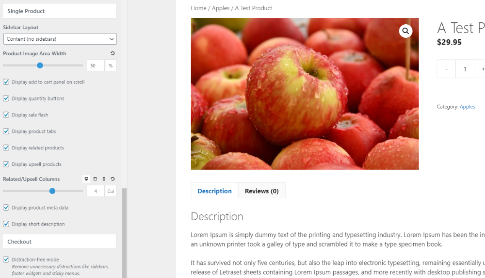Click the $29.95 price text
485x278 pixels.
coord(449,42)
